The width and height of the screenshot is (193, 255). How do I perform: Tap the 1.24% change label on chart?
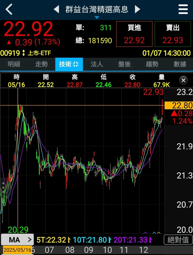tap(182, 121)
